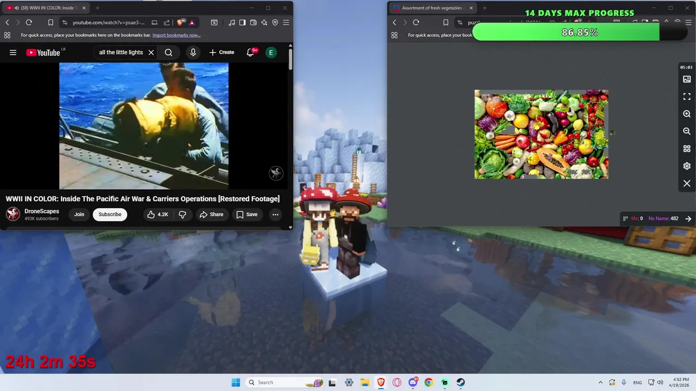This screenshot has height=391, width=696.
Task: Click the YouTube search magnifier button
Action: pyautogui.click(x=169, y=53)
